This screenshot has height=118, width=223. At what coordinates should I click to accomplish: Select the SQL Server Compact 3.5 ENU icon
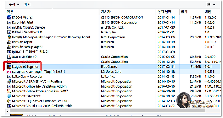point(9,101)
